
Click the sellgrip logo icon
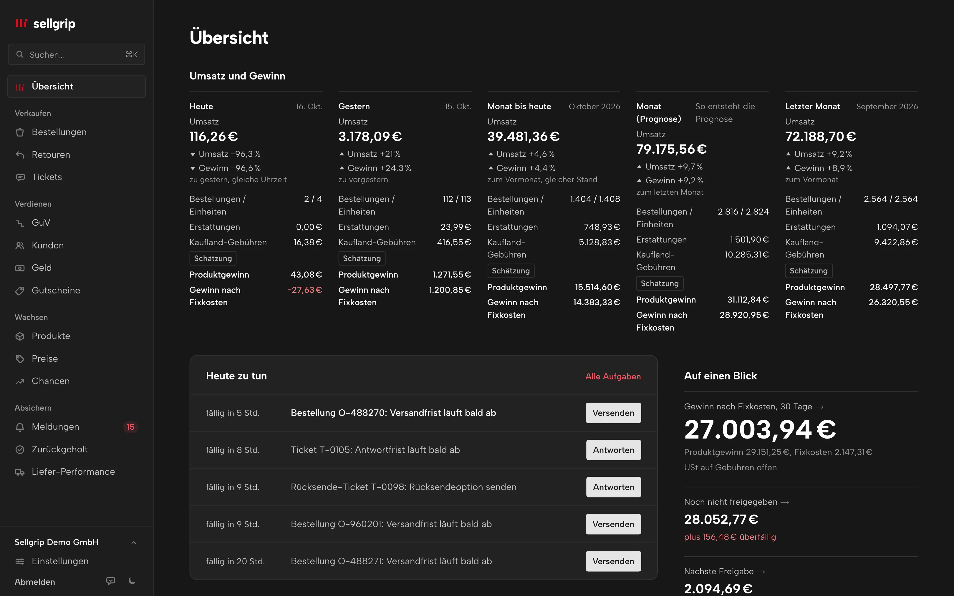[x=21, y=24]
